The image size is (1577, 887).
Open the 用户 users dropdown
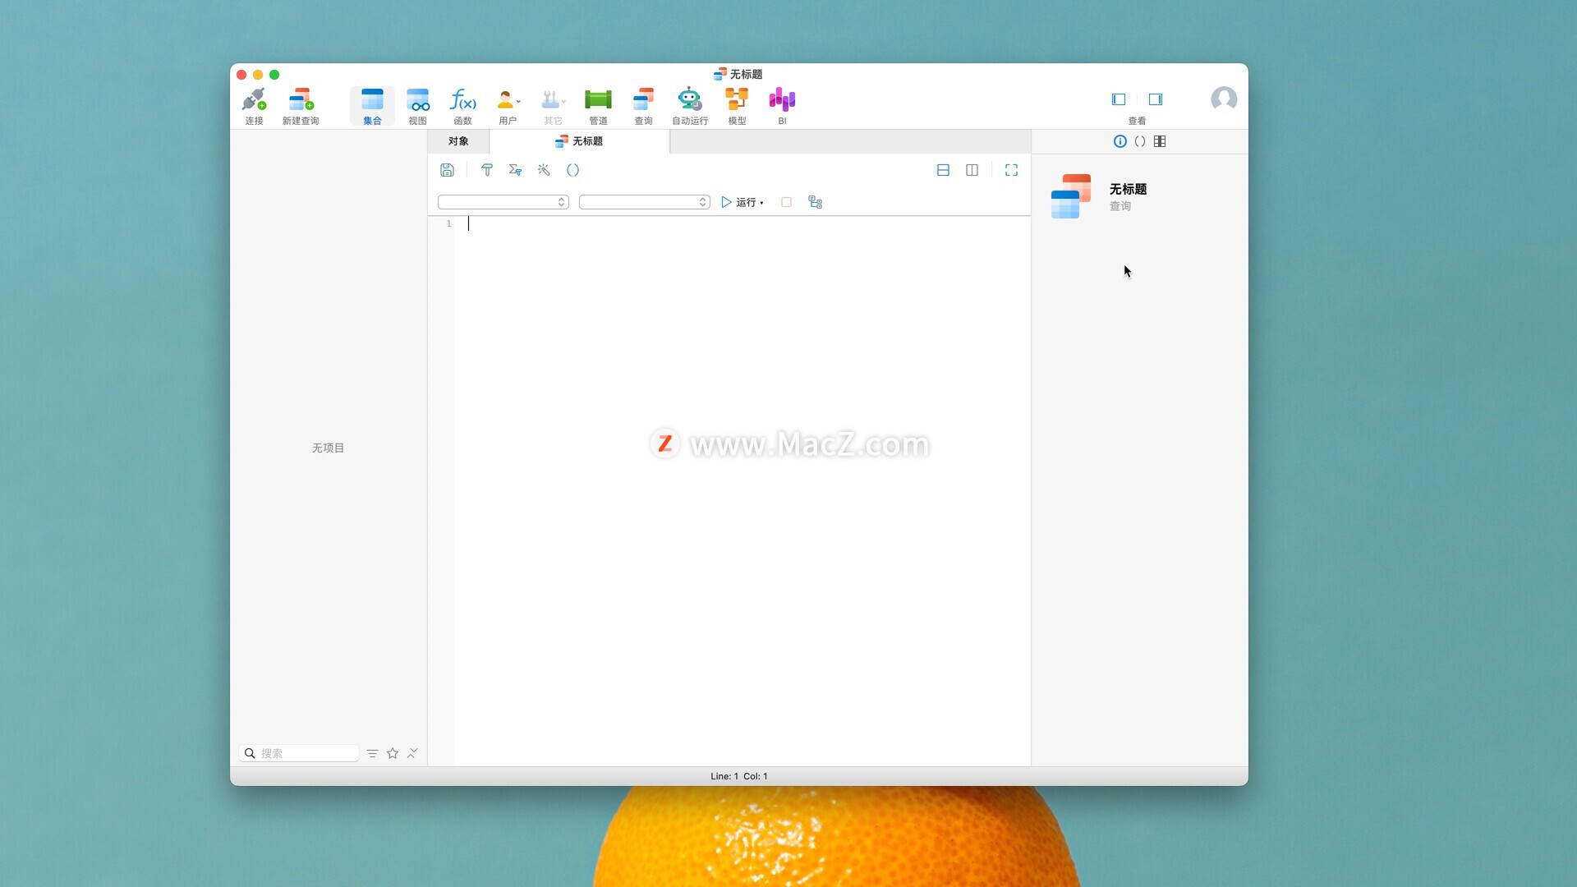tap(508, 106)
